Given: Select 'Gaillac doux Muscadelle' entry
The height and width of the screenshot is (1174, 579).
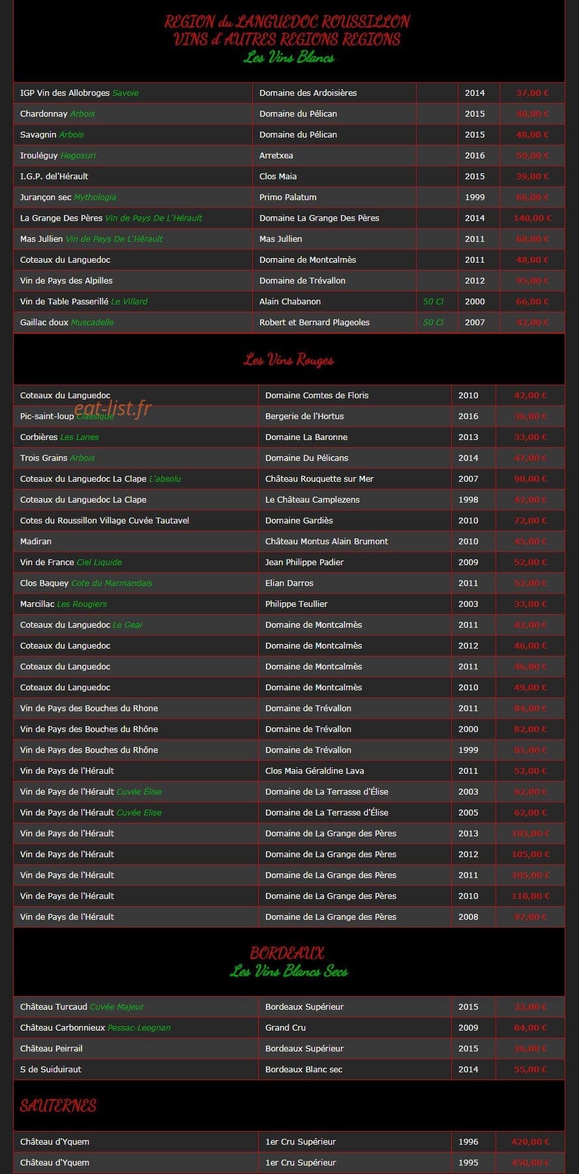Looking at the screenshot, I should click(x=67, y=322).
